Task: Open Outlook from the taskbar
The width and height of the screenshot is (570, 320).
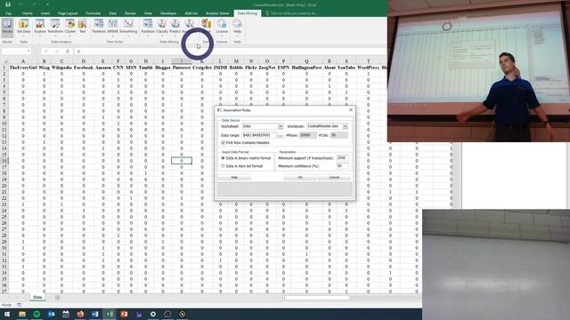Action: (x=52, y=314)
